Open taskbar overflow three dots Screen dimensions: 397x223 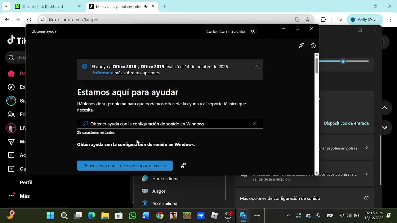coord(257,216)
